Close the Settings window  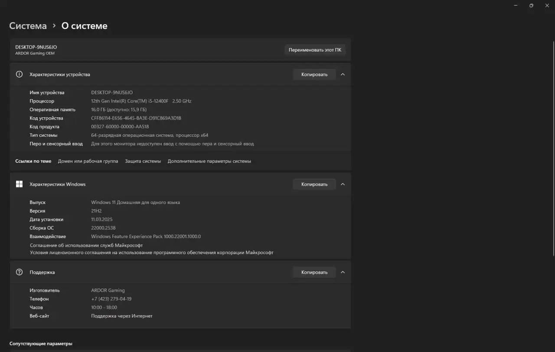point(547,5)
